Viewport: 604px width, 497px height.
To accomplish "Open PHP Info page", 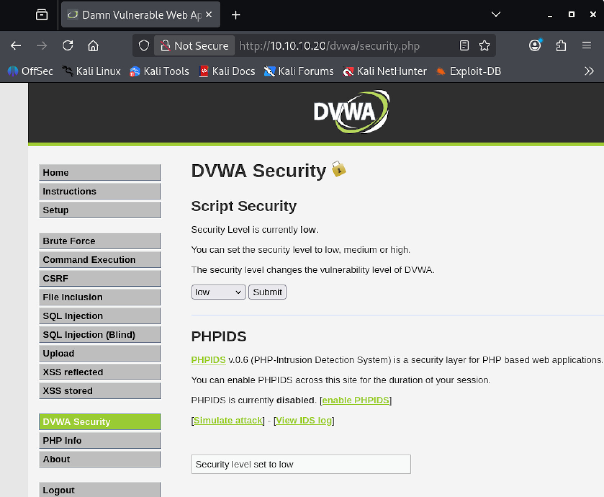I will tap(100, 440).
